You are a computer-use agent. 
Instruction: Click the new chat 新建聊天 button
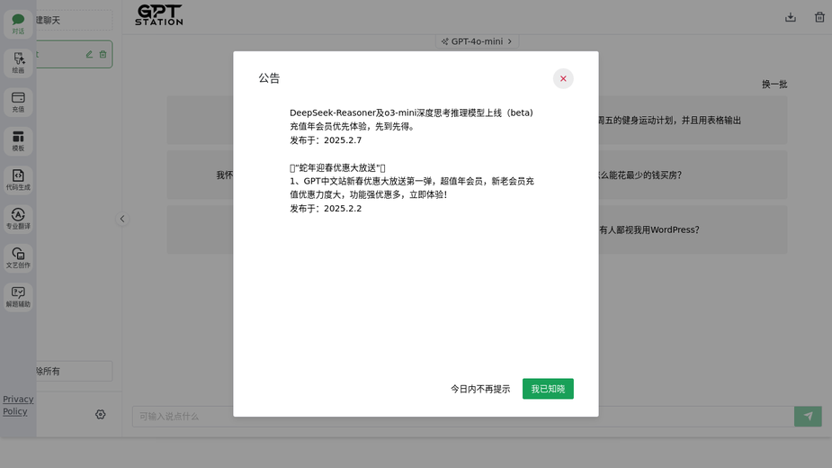tap(74, 20)
